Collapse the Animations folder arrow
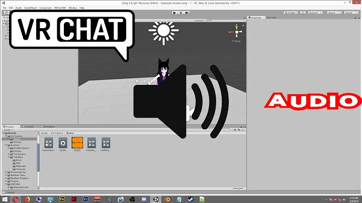Viewport: 362px width, 203px height. (6, 136)
